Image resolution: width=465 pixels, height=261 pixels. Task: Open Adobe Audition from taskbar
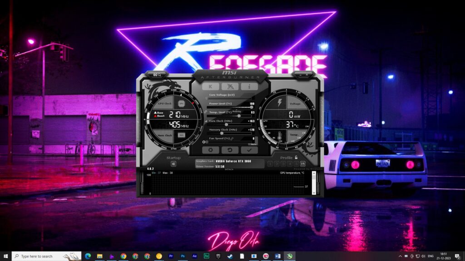click(x=207, y=256)
